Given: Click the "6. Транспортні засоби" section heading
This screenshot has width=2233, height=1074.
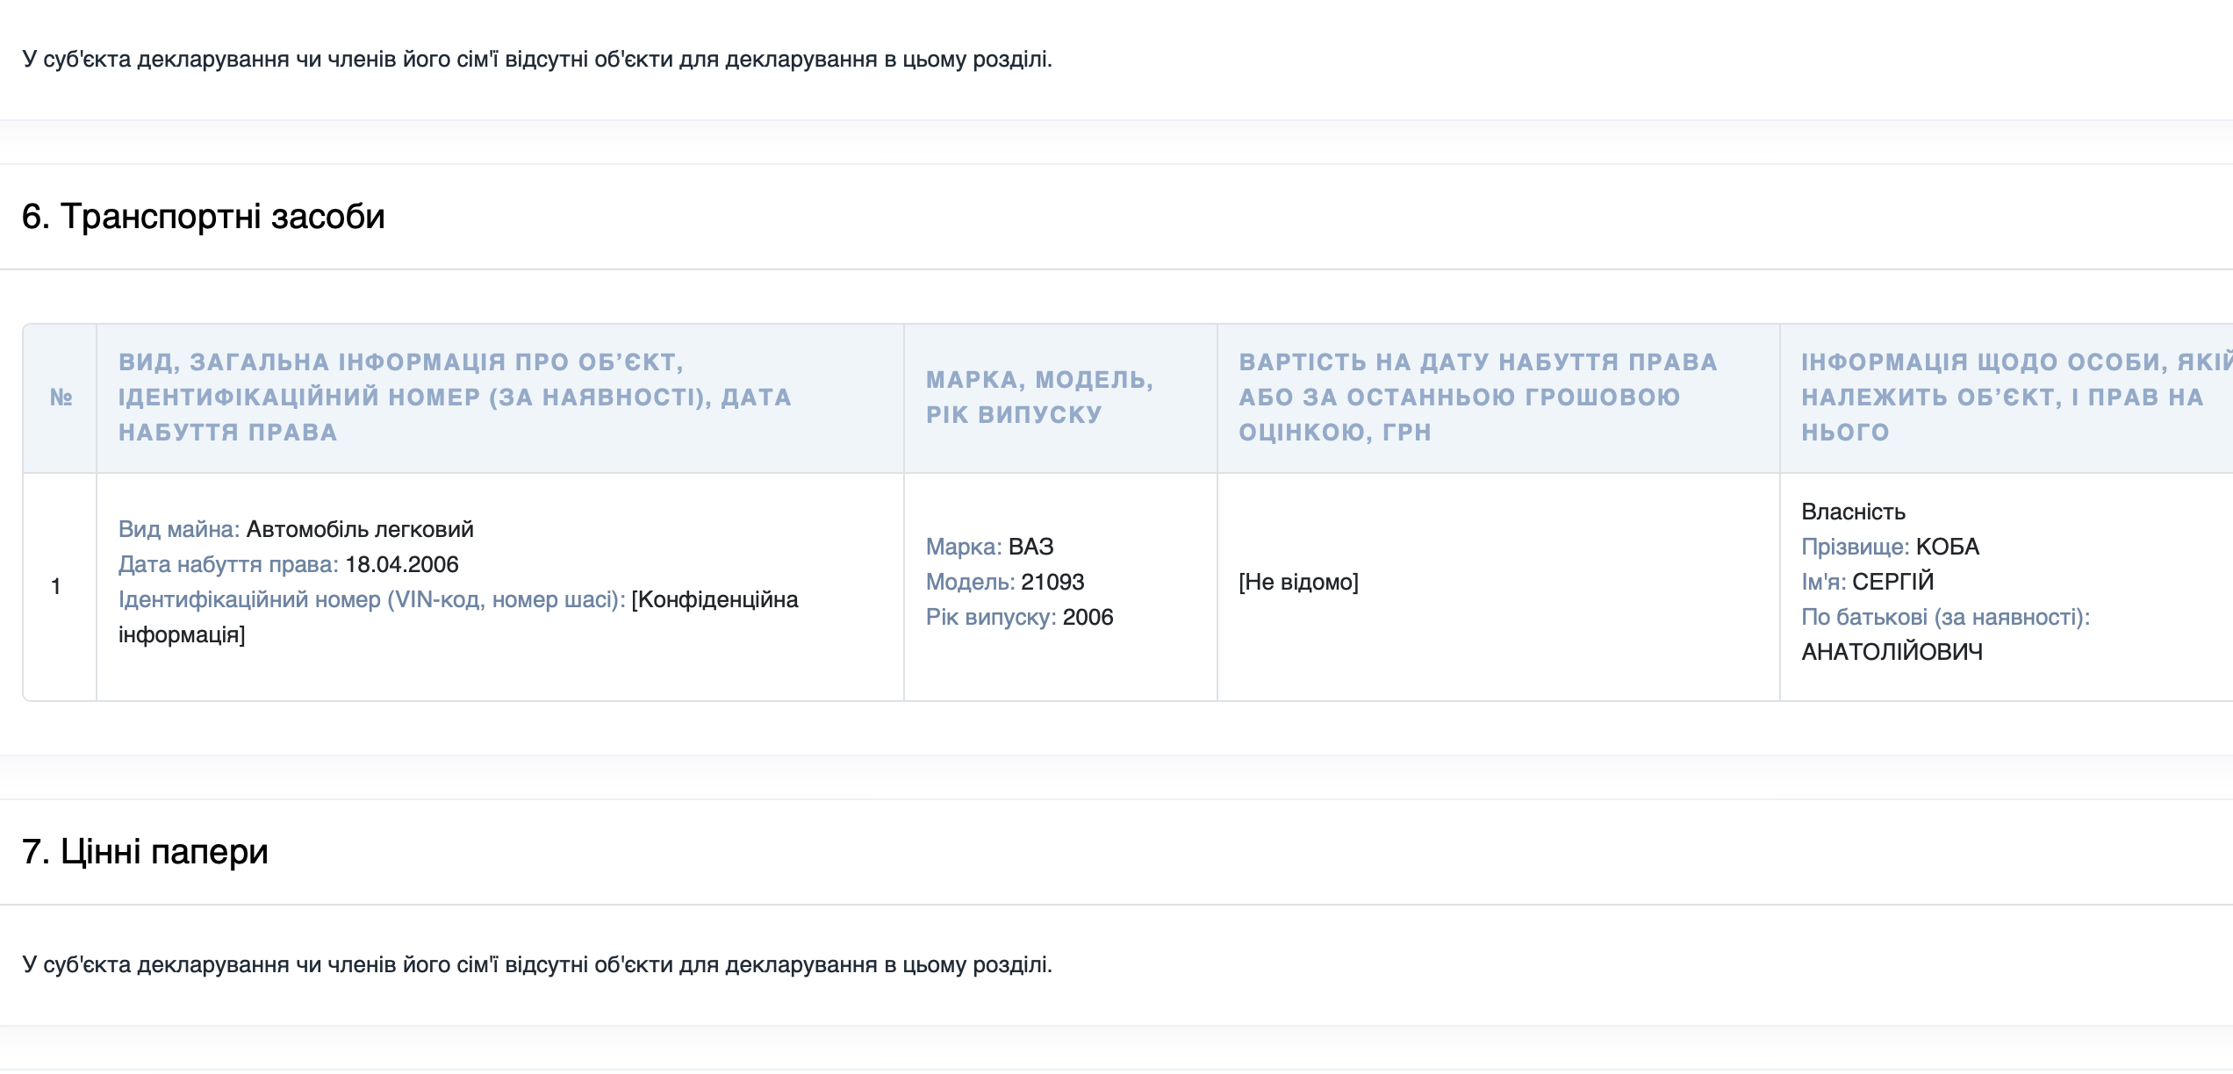Looking at the screenshot, I should (203, 217).
